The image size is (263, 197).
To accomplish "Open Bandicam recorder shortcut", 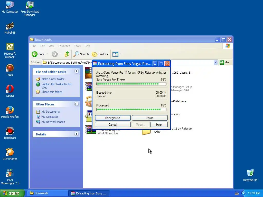I will pyautogui.click(x=10, y=133).
